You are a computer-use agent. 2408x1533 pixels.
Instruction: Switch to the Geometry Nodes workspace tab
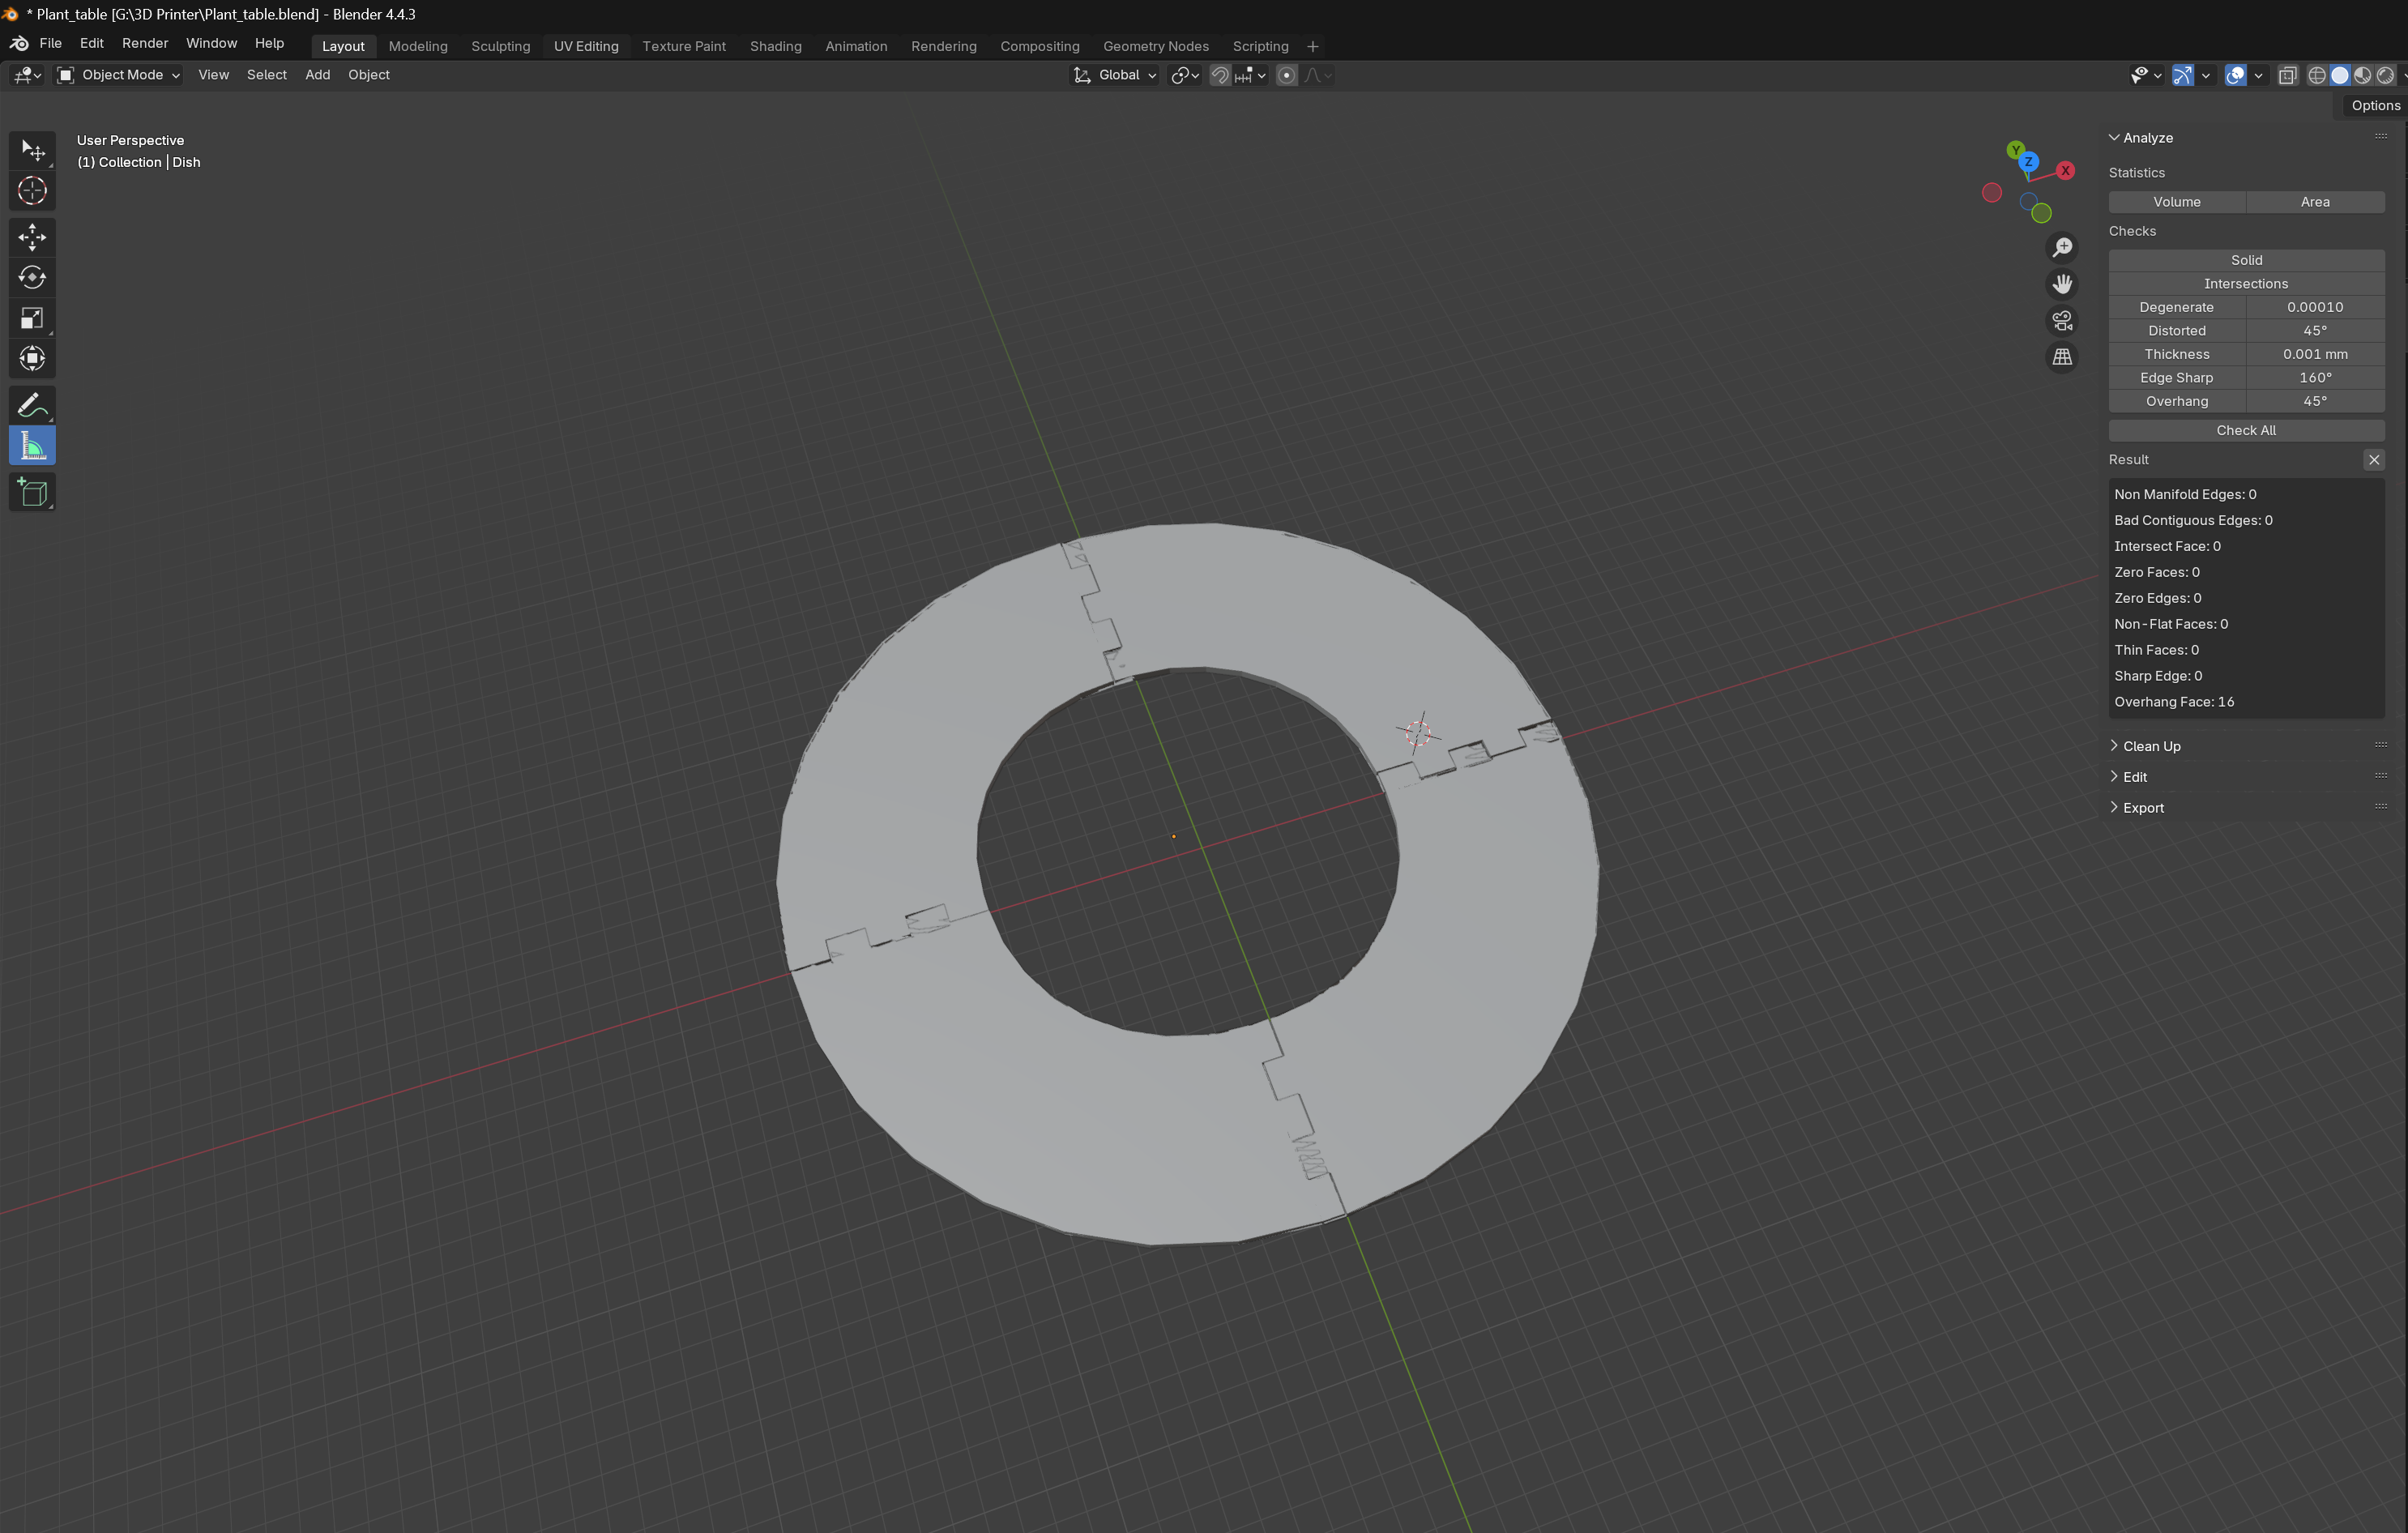click(1156, 46)
